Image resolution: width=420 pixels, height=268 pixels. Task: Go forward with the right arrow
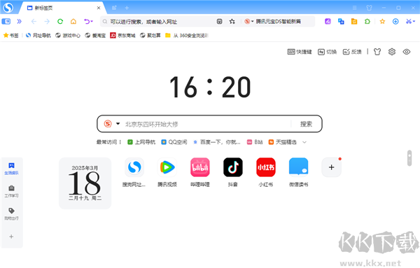[x=47, y=22]
